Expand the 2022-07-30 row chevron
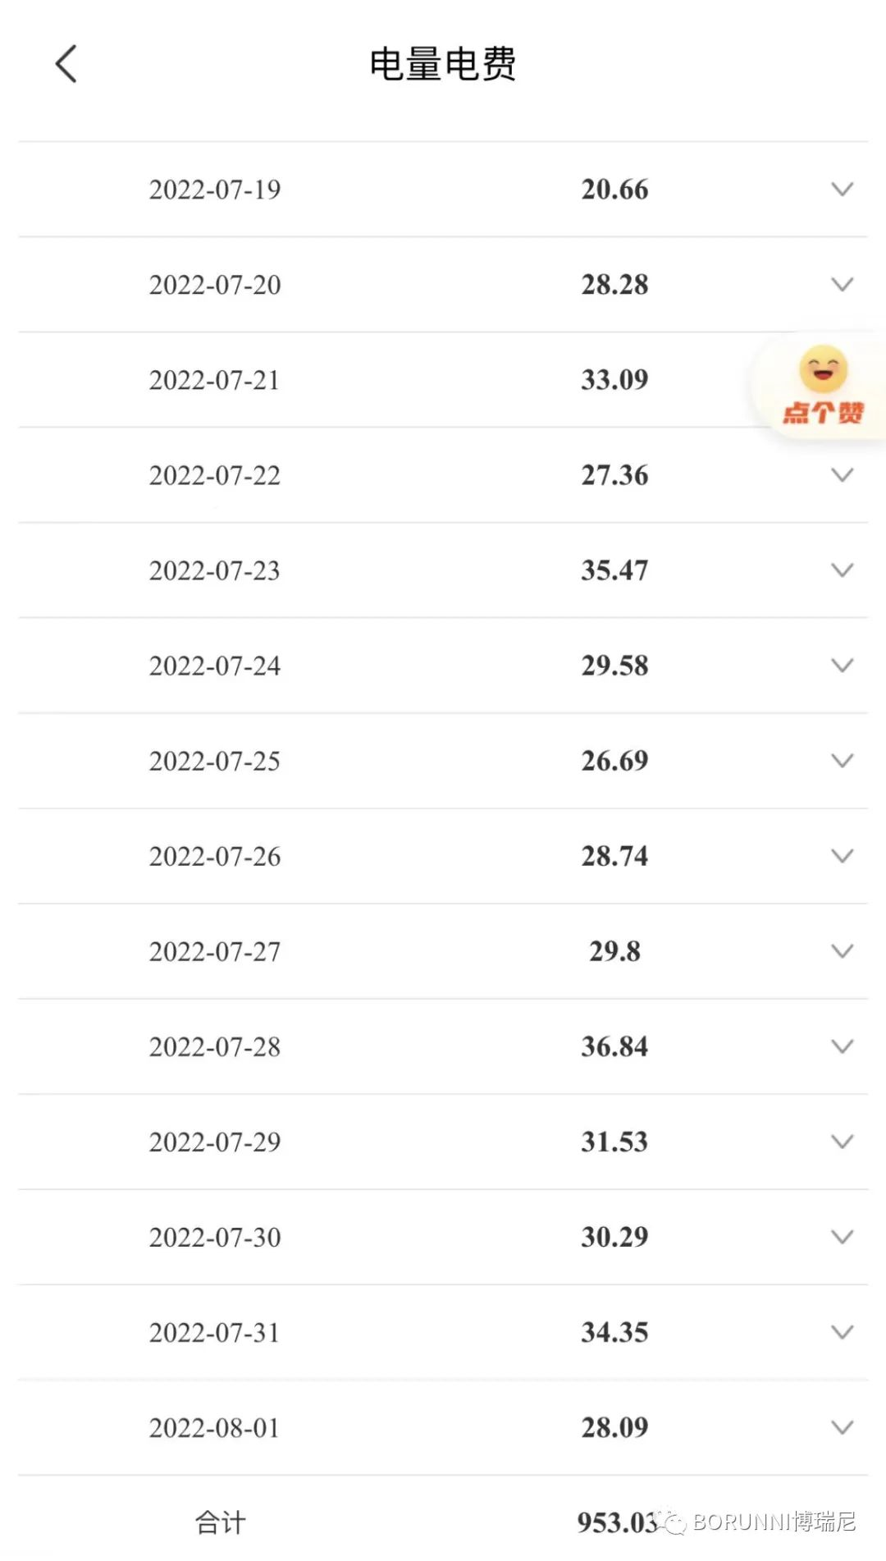Viewport: 886px width, 1561px height. pos(842,1237)
